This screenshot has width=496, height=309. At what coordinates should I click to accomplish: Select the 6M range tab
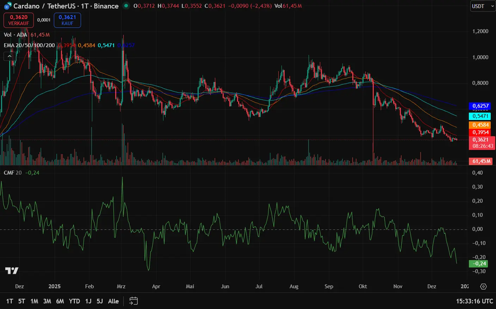60,301
